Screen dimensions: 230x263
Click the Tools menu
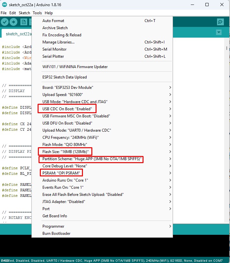coord(37,13)
